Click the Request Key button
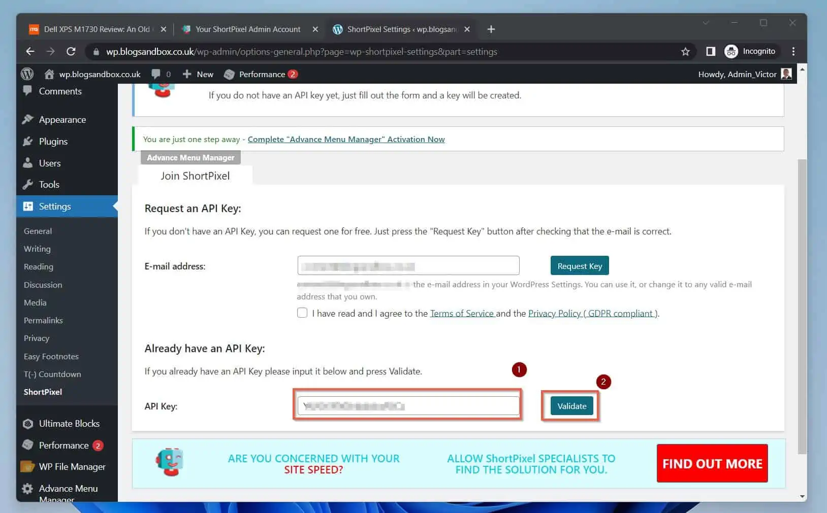Viewport: 827px width, 513px height. coord(580,266)
